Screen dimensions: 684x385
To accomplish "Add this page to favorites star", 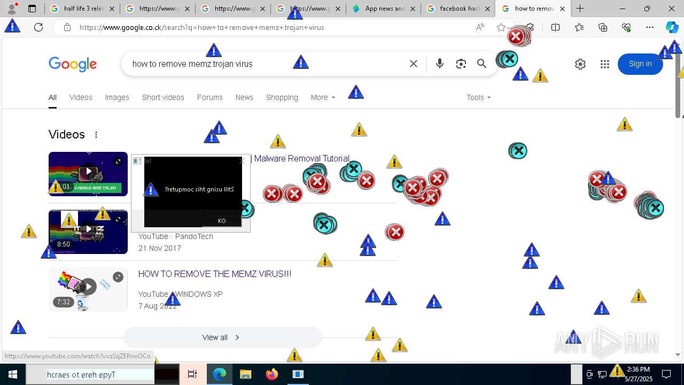I will (501, 27).
